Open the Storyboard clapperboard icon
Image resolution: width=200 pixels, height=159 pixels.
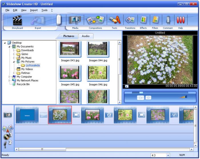[x=17, y=20]
